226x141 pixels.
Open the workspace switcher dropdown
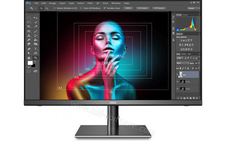pos(194,8)
